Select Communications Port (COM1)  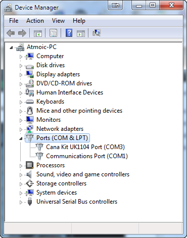[87, 156]
